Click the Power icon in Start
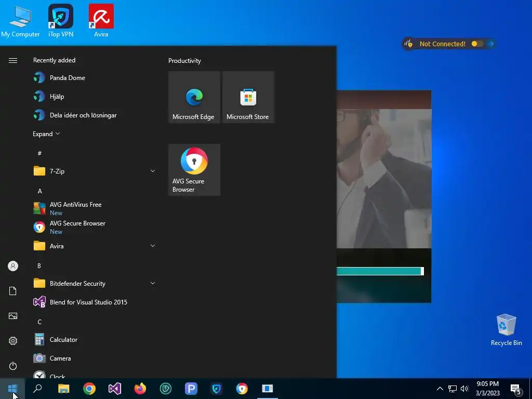Viewport: 532px width, 399px height. click(13, 366)
